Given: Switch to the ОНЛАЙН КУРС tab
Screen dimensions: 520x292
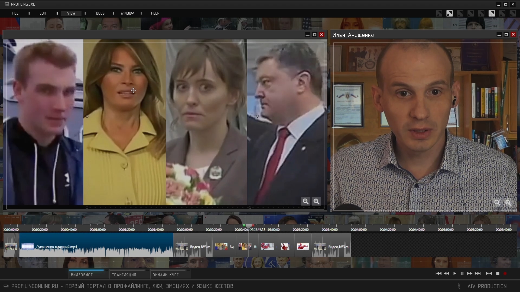Looking at the screenshot, I should (165, 275).
